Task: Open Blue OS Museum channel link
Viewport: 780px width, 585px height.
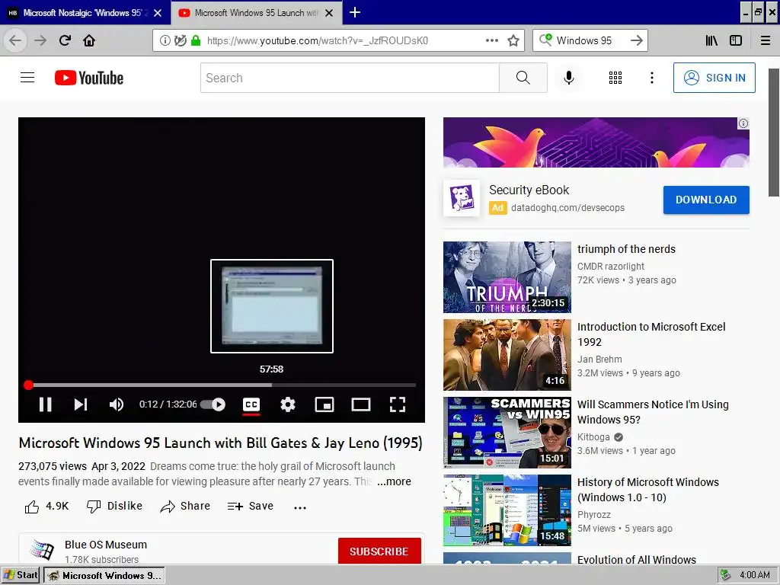Action: (105, 545)
